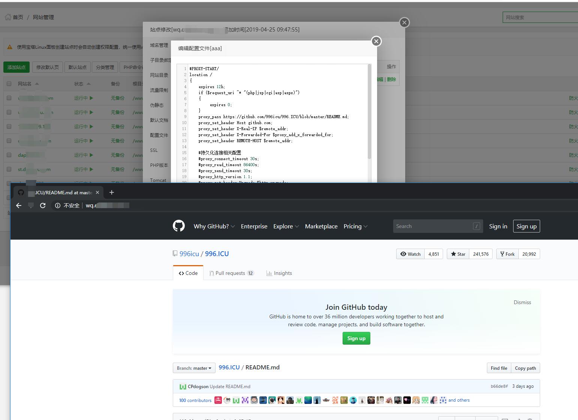
Task: Toggle the select-all checkbox in table header
Action: [9, 84]
